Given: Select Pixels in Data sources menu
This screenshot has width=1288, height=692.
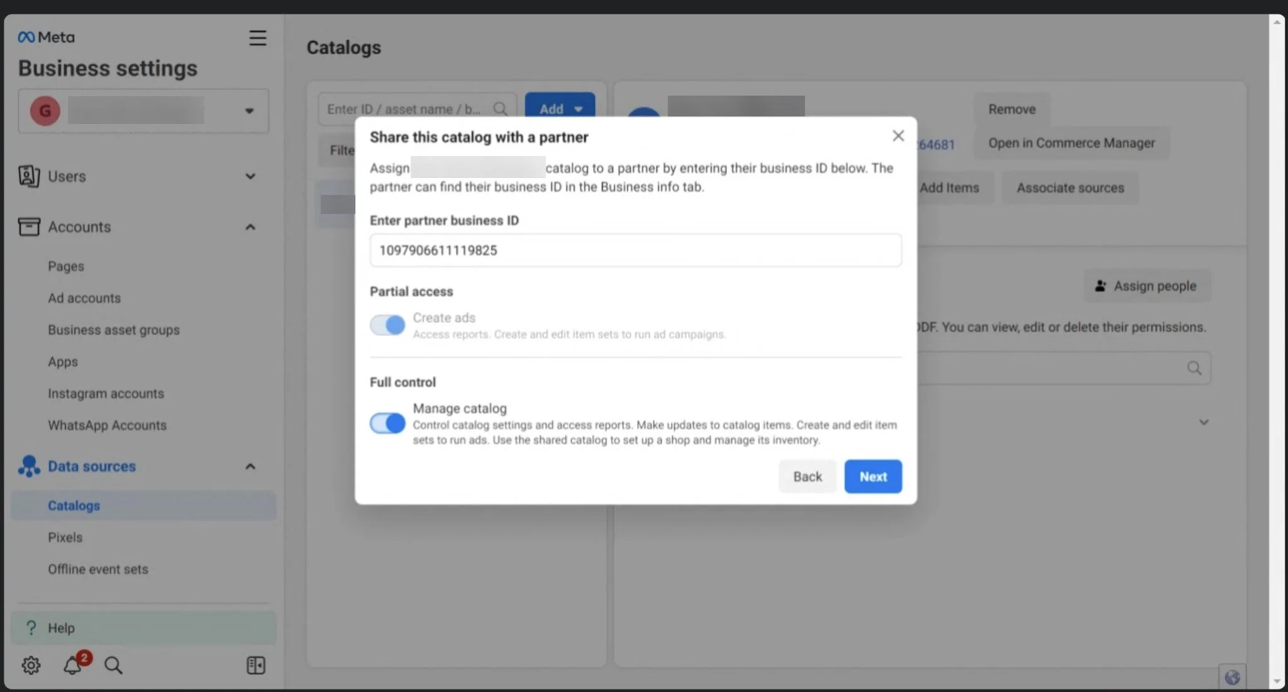Looking at the screenshot, I should (65, 537).
